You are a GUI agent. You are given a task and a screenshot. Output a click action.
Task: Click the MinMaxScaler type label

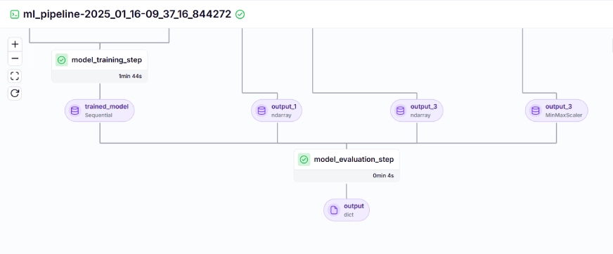(564, 115)
